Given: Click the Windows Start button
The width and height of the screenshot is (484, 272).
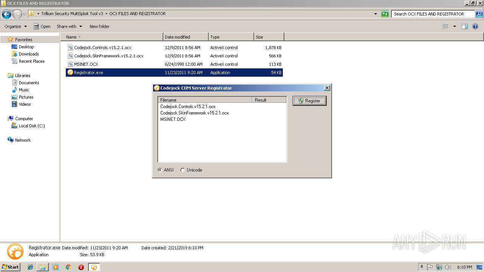Looking at the screenshot, I should point(11,267).
